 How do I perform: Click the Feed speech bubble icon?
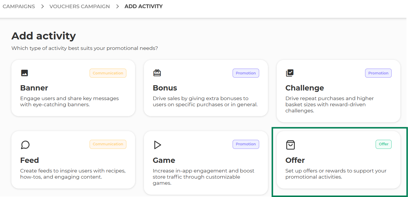click(25, 145)
